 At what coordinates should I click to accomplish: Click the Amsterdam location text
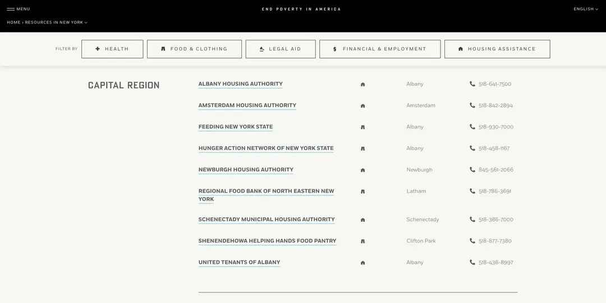click(420, 105)
